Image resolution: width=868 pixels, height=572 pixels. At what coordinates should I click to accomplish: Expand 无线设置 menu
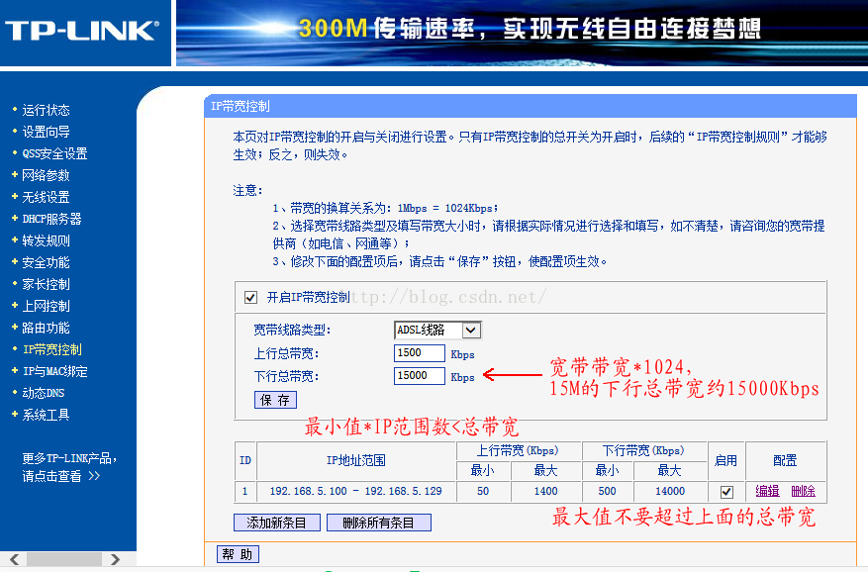pyautogui.click(x=46, y=197)
